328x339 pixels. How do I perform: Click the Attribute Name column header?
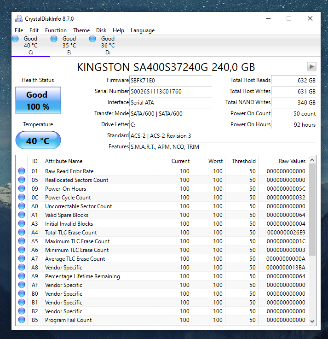tap(100, 161)
